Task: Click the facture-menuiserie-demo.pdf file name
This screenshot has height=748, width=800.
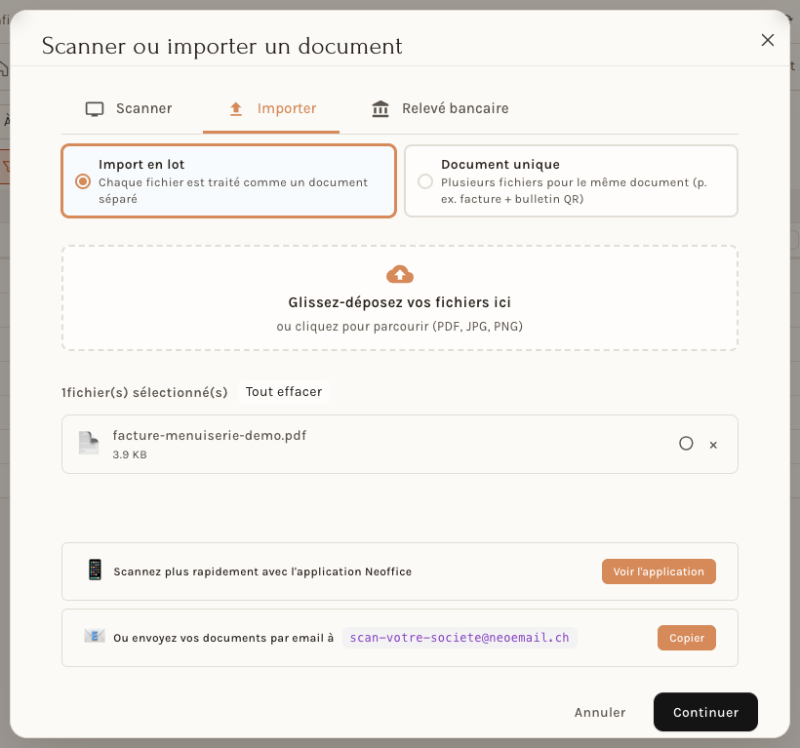Action: point(209,436)
